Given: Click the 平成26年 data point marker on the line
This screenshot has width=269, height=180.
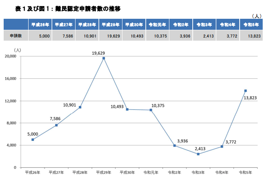Looking at the screenshot, I should pyautogui.click(x=33, y=140).
